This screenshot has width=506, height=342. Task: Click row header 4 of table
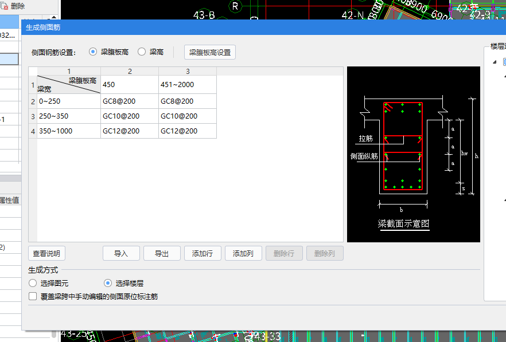tap(33, 131)
